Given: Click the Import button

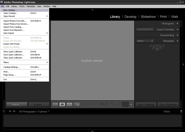Looking at the screenshot, I should pos(16,104).
